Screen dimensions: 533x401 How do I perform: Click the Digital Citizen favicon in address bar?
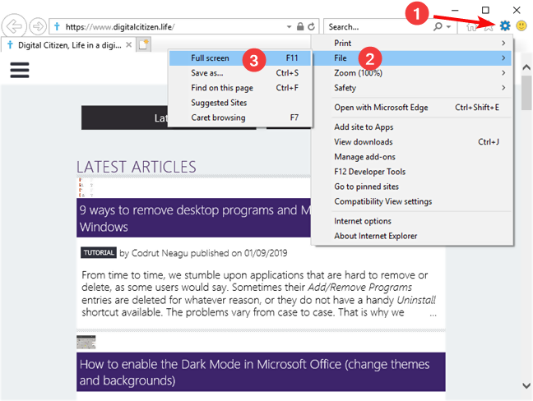pyautogui.click(x=57, y=26)
